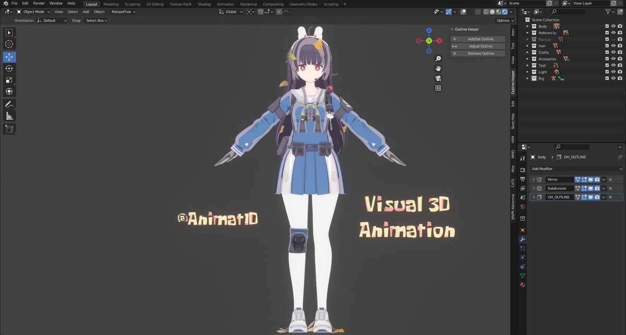Select the Select Box tool
This screenshot has height=335, width=626.
(x=9, y=33)
